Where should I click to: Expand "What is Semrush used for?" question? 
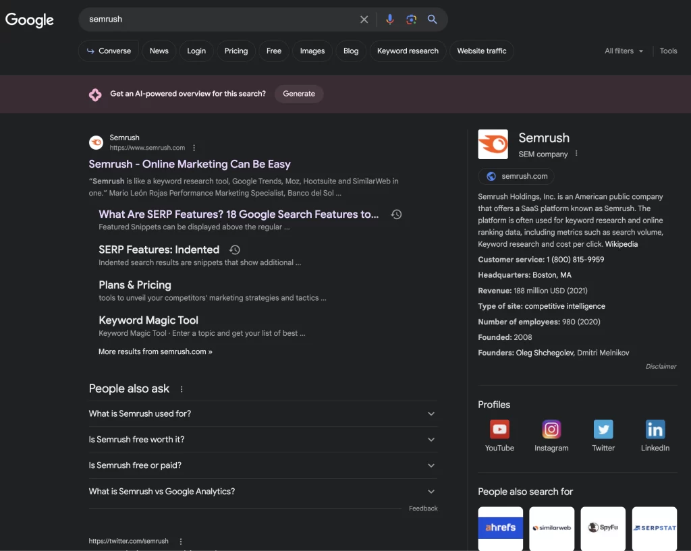tap(262, 413)
